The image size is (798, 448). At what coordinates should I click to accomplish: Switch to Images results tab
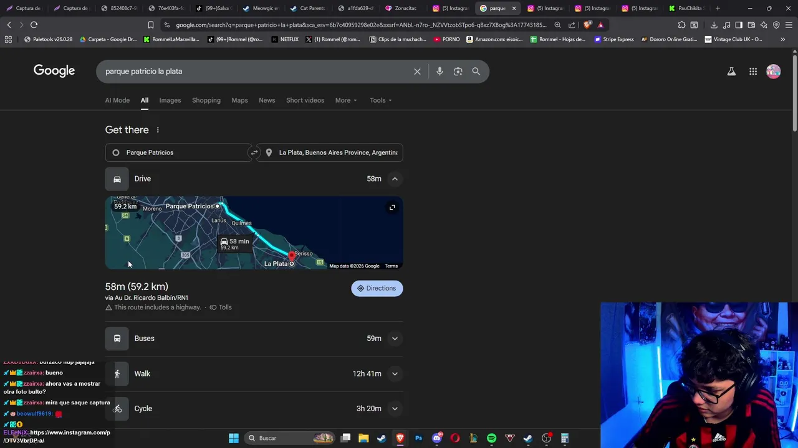[x=170, y=100]
